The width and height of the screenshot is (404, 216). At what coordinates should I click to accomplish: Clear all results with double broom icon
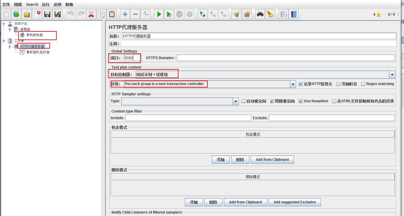[247, 14]
